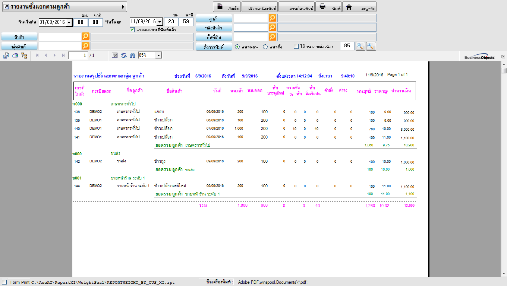The image size is (507, 286).
Task: Select the แนวตั้ง orientation radio button
Action: (x=265, y=47)
